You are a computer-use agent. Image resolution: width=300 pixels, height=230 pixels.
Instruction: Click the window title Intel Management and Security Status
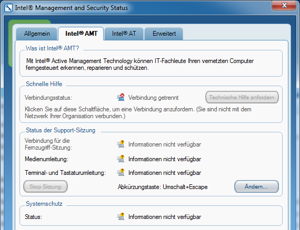(x=72, y=8)
